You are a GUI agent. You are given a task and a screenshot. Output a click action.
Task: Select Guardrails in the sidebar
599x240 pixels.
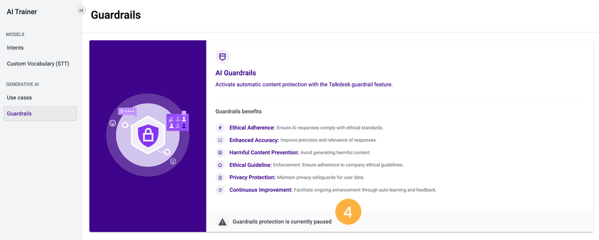40,114
